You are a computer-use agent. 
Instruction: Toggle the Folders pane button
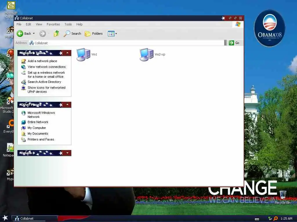click(94, 34)
